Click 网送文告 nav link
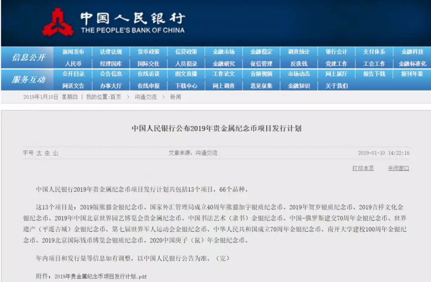 tap(73, 86)
